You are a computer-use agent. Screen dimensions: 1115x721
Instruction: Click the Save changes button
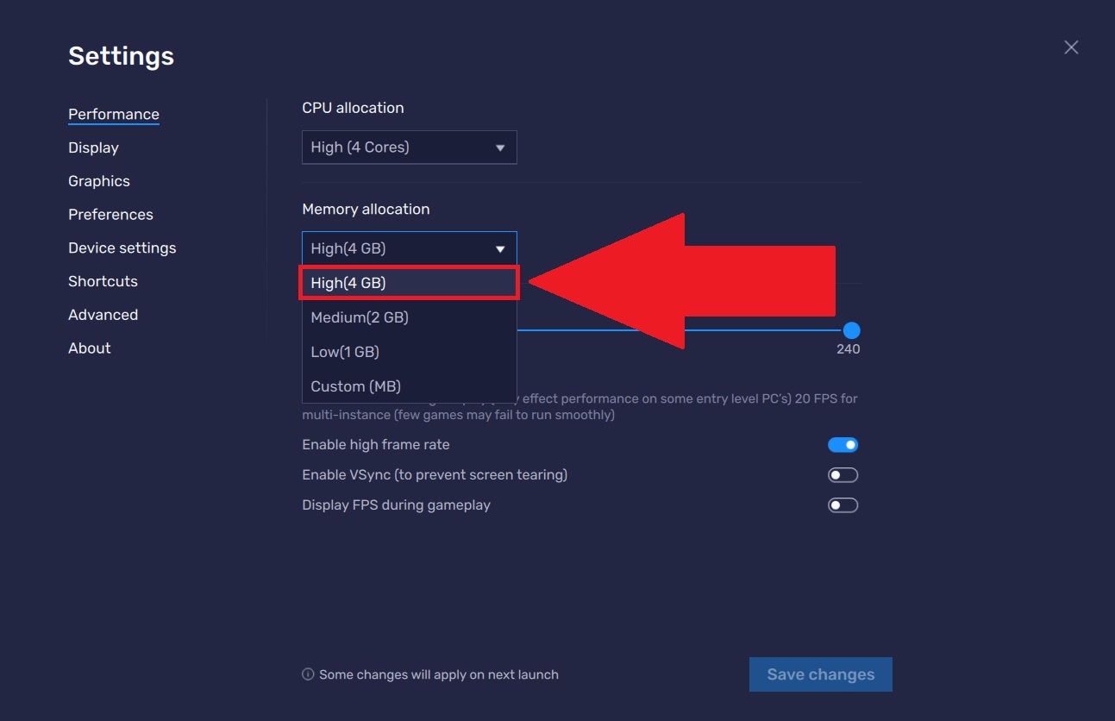coord(821,674)
